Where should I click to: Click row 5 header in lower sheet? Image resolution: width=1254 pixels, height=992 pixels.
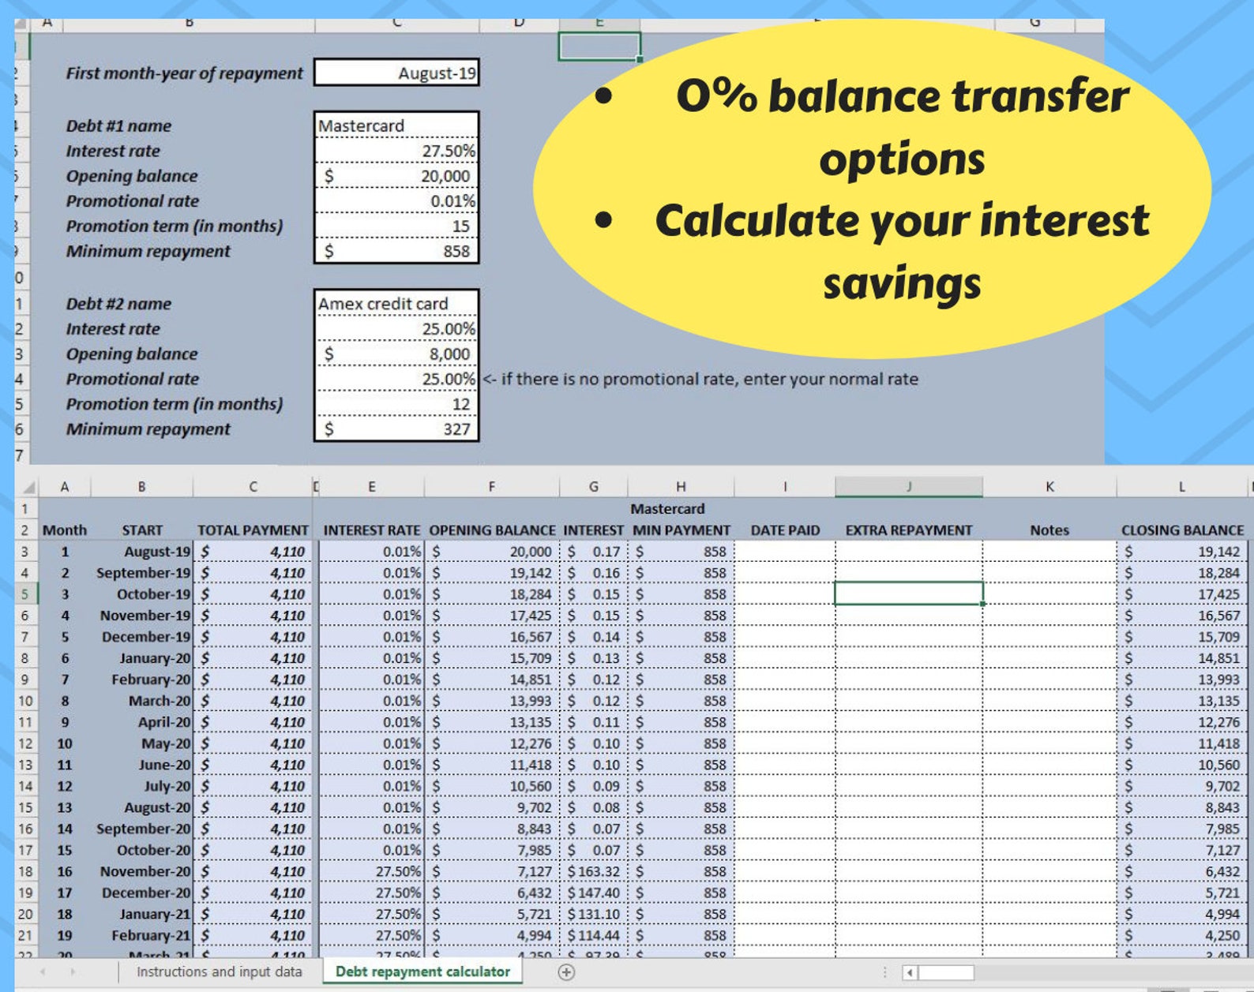coord(25,594)
